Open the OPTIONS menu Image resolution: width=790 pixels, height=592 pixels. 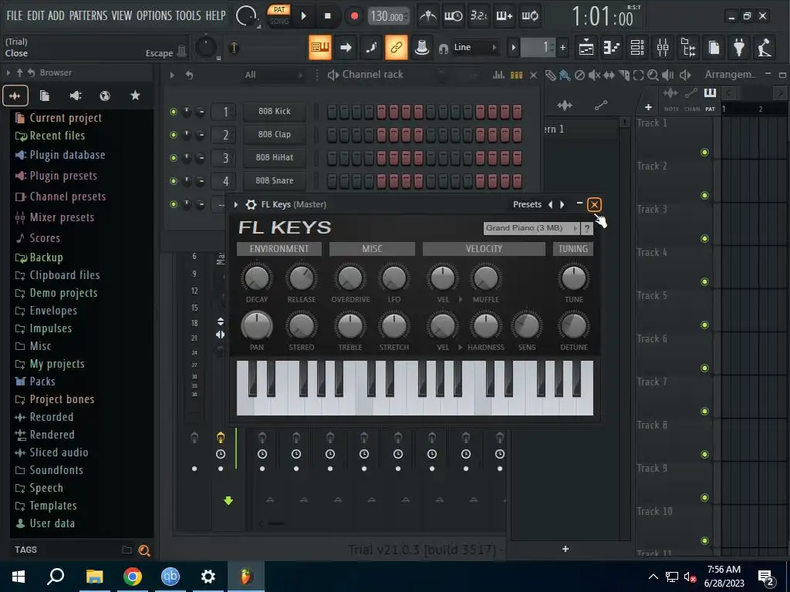[154, 15]
